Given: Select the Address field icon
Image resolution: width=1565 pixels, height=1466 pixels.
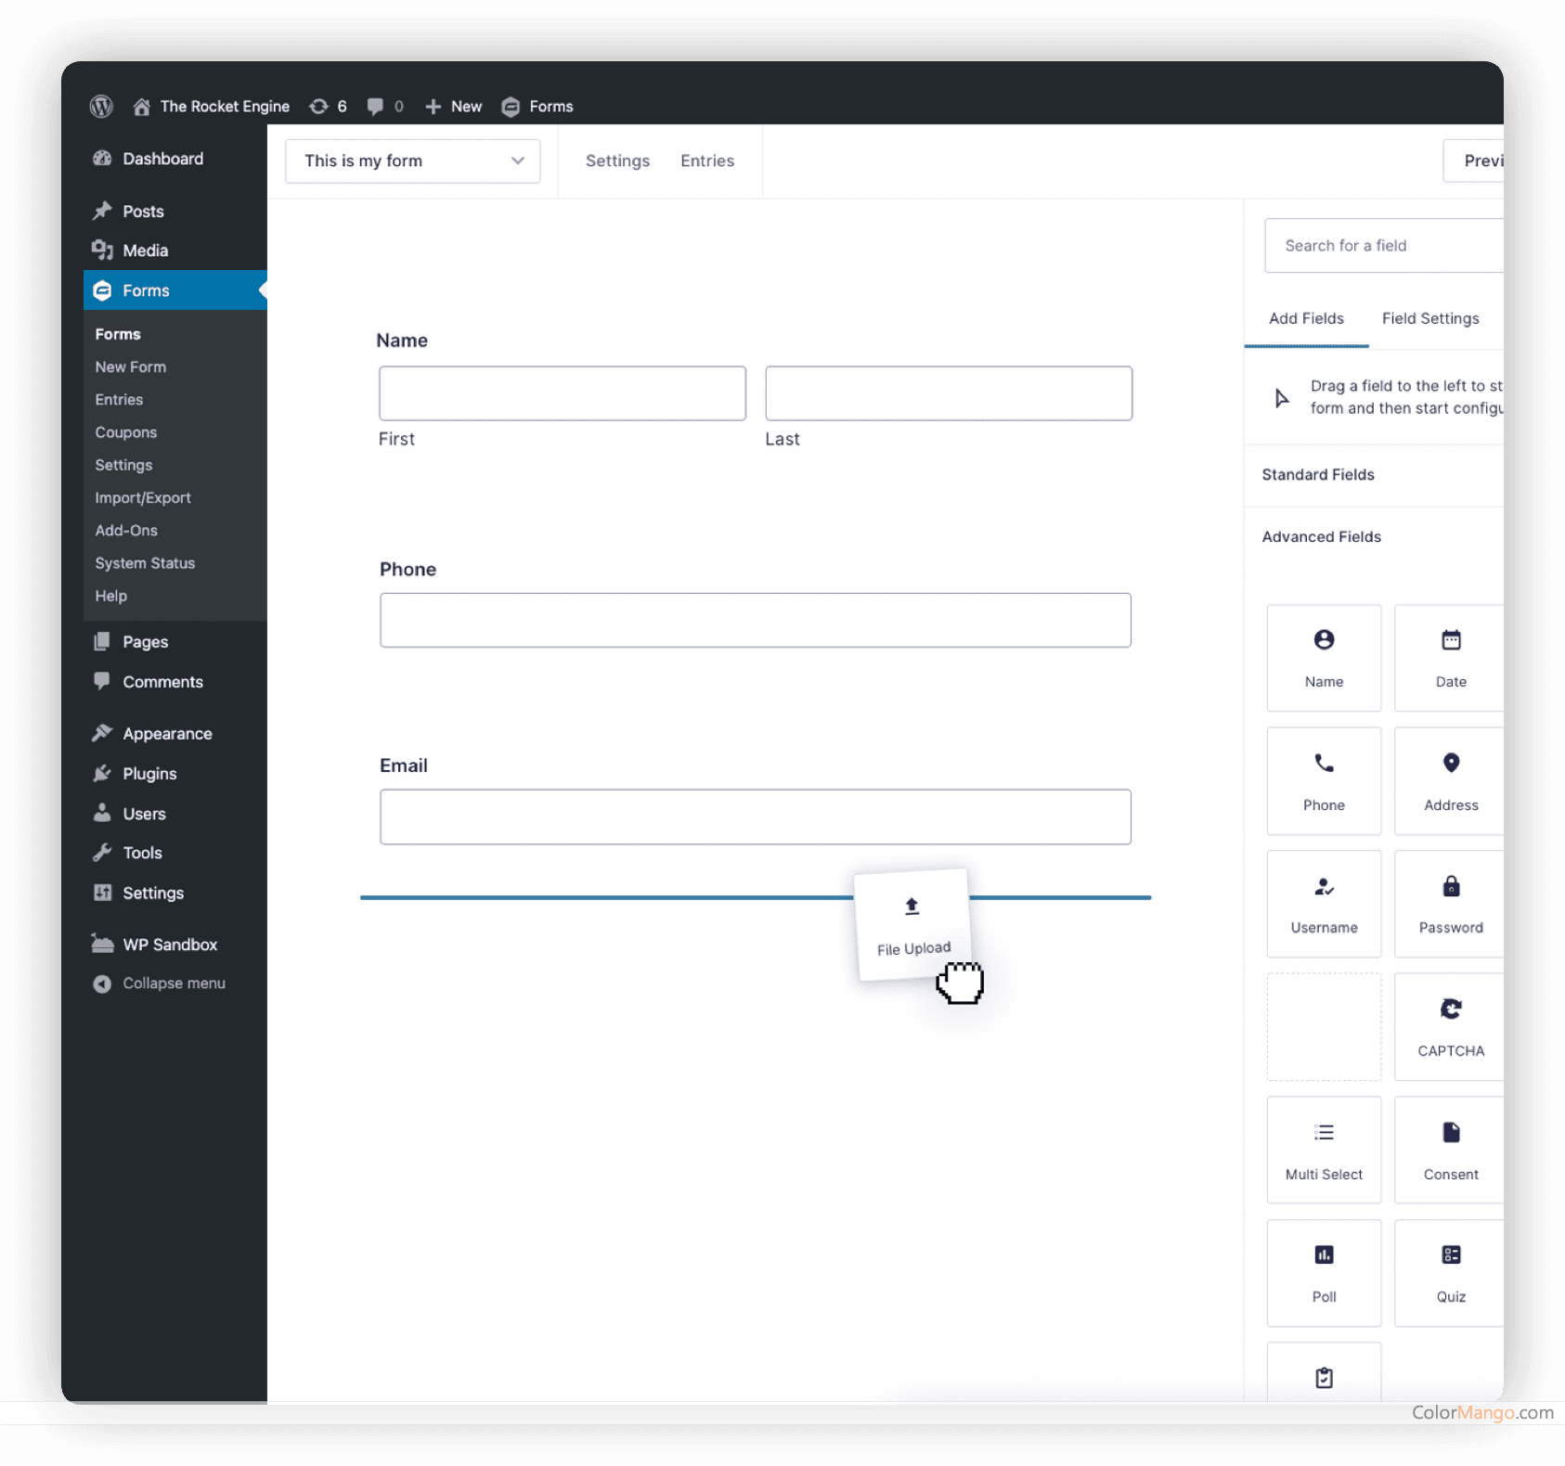Looking at the screenshot, I should point(1450,780).
